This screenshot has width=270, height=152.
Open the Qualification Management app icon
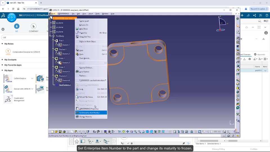(8, 99)
